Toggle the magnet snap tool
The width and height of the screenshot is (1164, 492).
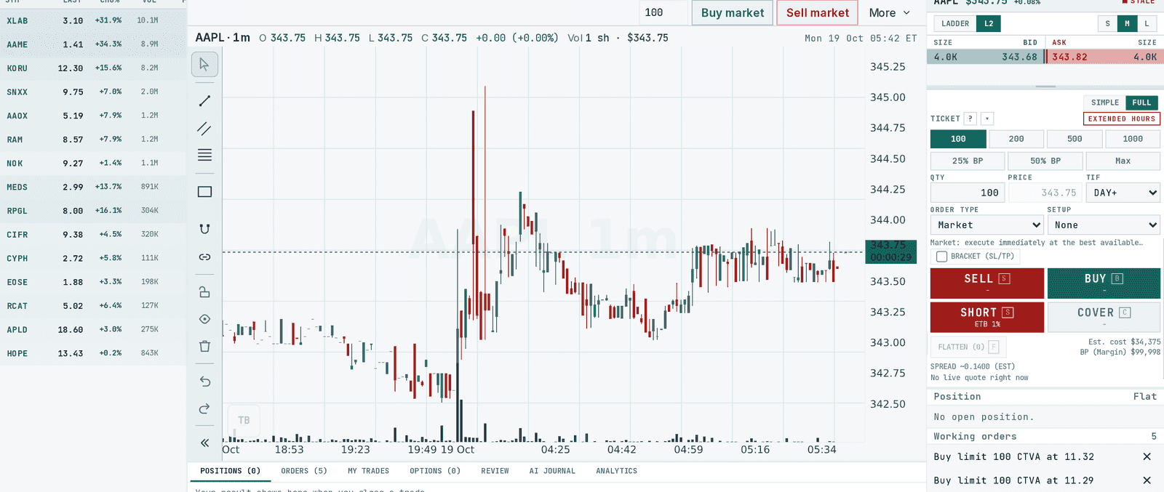coord(204,229)
